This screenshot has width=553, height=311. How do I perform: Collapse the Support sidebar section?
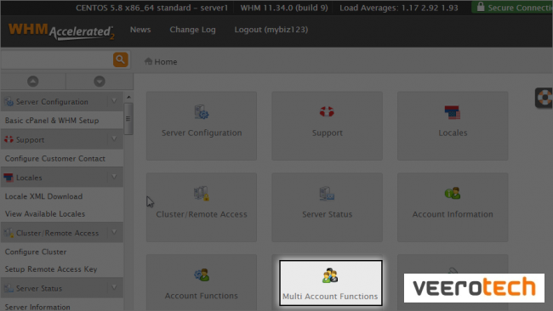pos(114,139)
